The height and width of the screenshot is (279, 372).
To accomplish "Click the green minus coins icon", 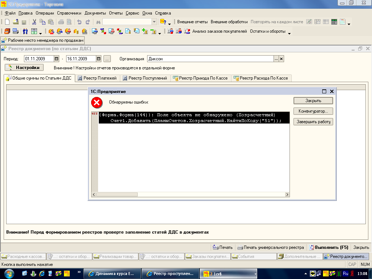I will coord(153,31).
